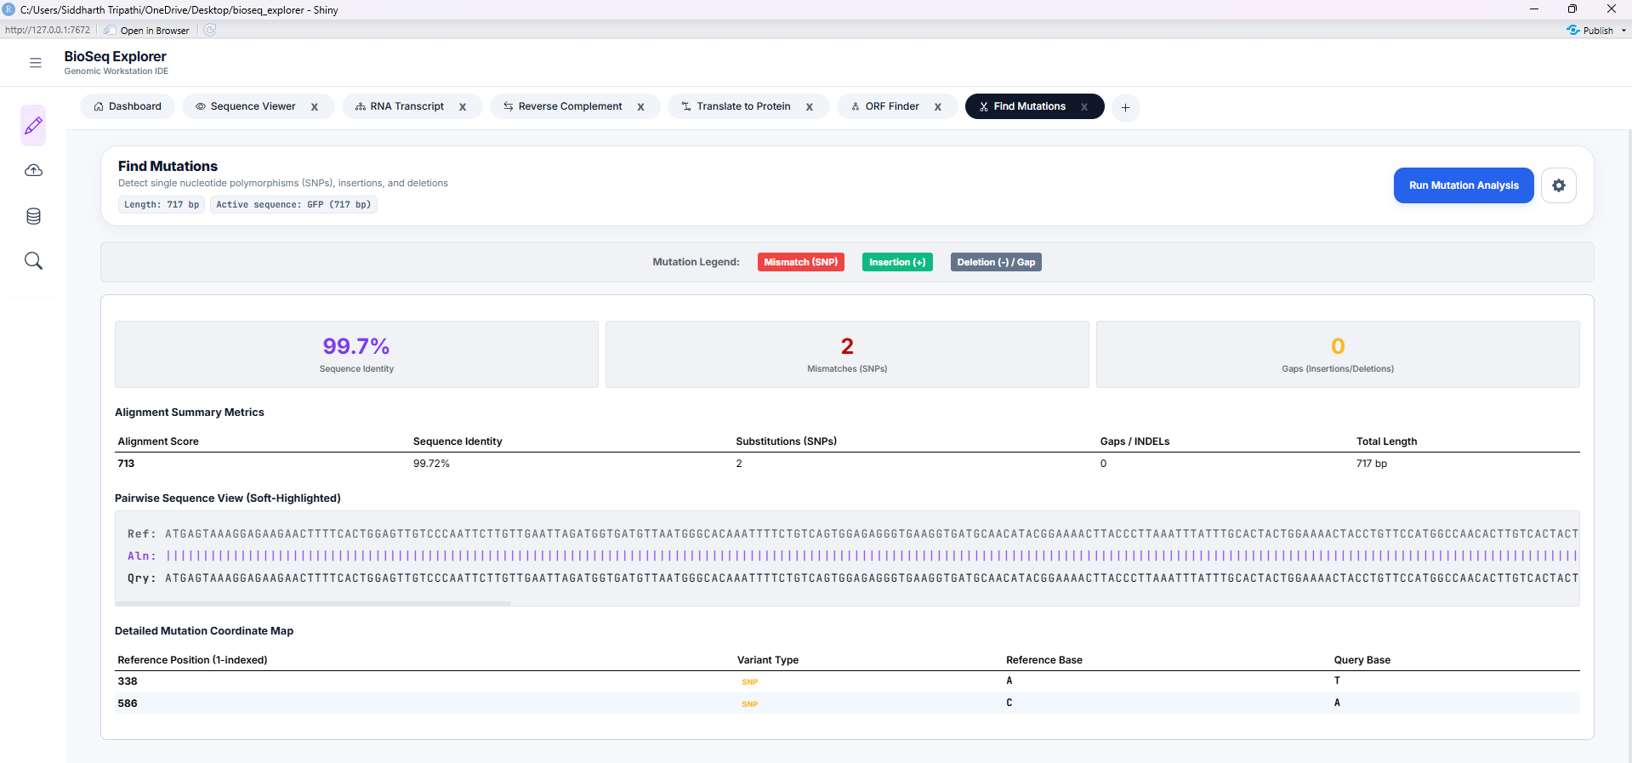
Task: Click the SNP tag in row 586
Action: point(749,704)
